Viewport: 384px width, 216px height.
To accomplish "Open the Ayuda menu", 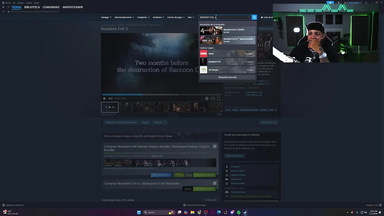I will pyautogui.click(x=37, y=3).
